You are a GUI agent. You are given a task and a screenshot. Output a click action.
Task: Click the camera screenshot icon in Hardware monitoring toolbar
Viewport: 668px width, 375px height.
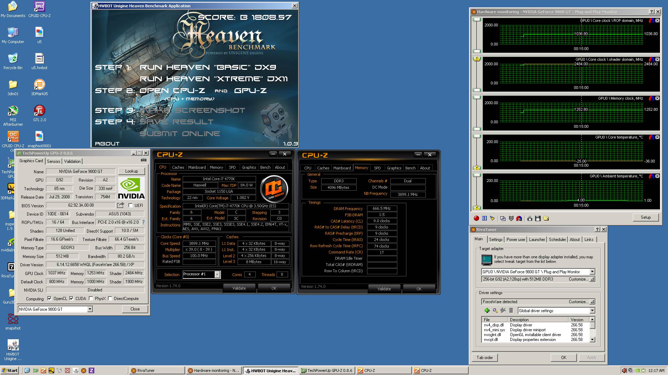tap(530, 218)
